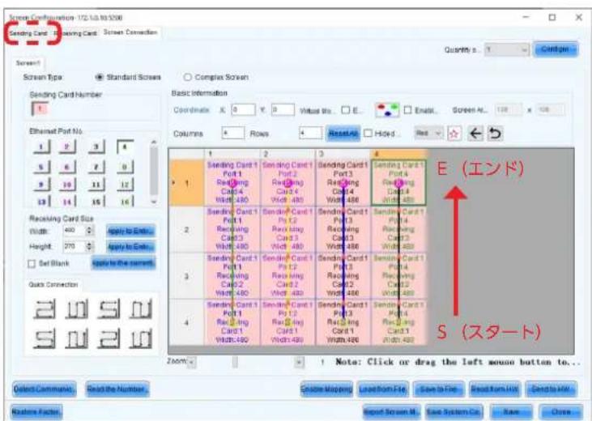This screenshot has width=592, height=421.
Task: Click the Receiving Card Width input field
Action: [75, 230]
